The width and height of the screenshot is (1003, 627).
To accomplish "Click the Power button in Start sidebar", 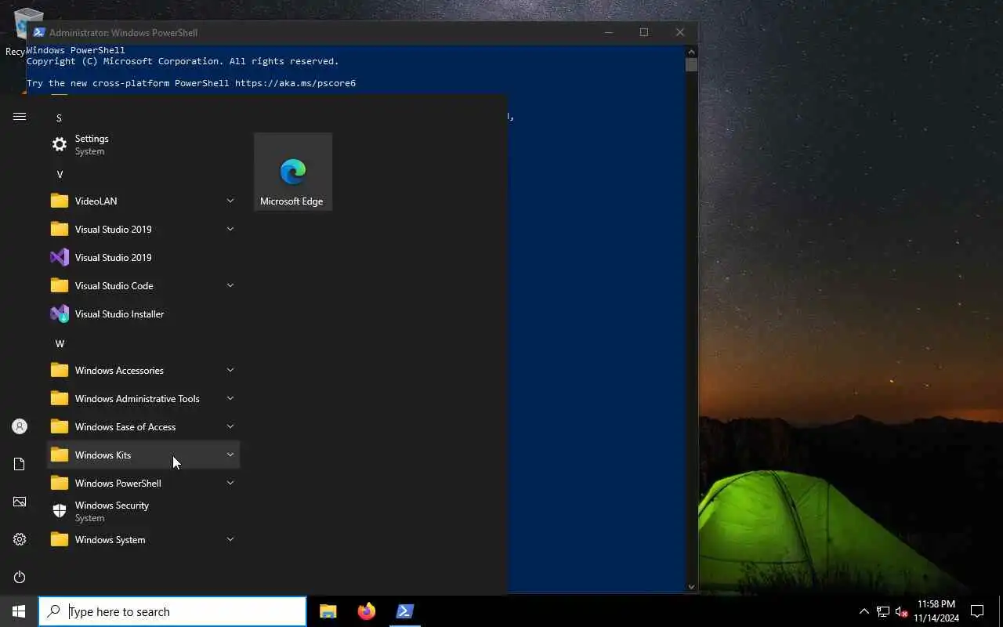I will [x=20, y=577].
